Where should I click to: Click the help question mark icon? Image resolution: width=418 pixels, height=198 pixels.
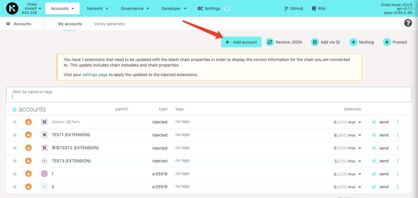pyautogui.click(x=408, y=23)
